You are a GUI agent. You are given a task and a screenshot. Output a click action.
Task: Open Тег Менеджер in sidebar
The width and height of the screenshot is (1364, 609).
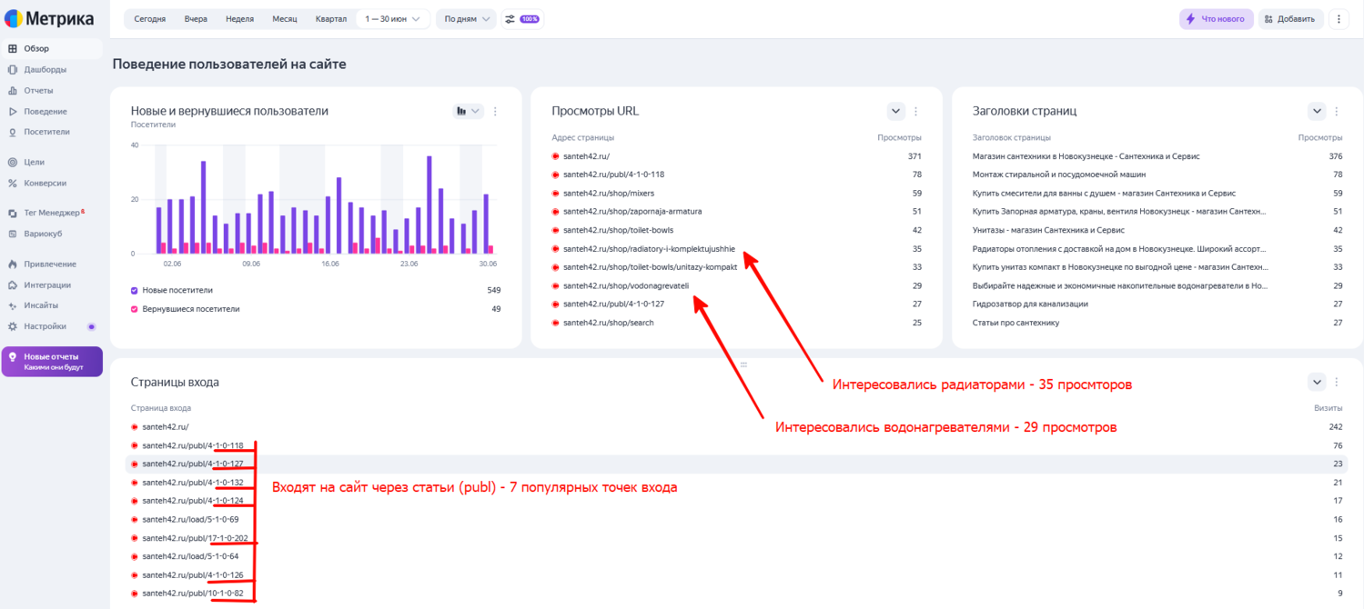pos(52,213)
